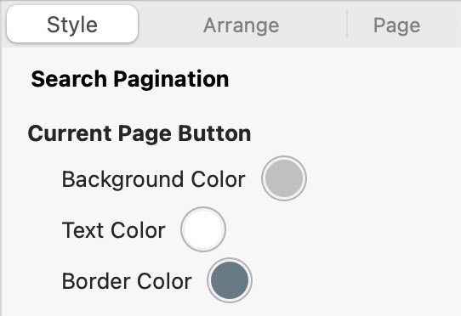This screenshot has height=316, width=461.
Task: Change the gray background color circle
Action: point(284,178)
